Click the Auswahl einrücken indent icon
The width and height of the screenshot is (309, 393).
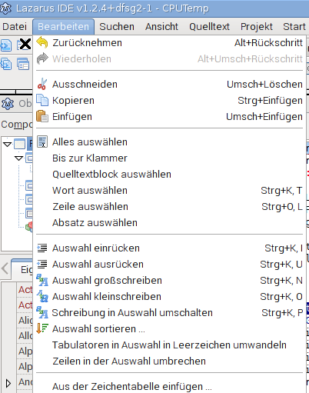click(42, 248)
